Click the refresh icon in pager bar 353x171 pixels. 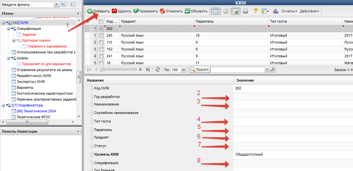[x=158, y=69]
